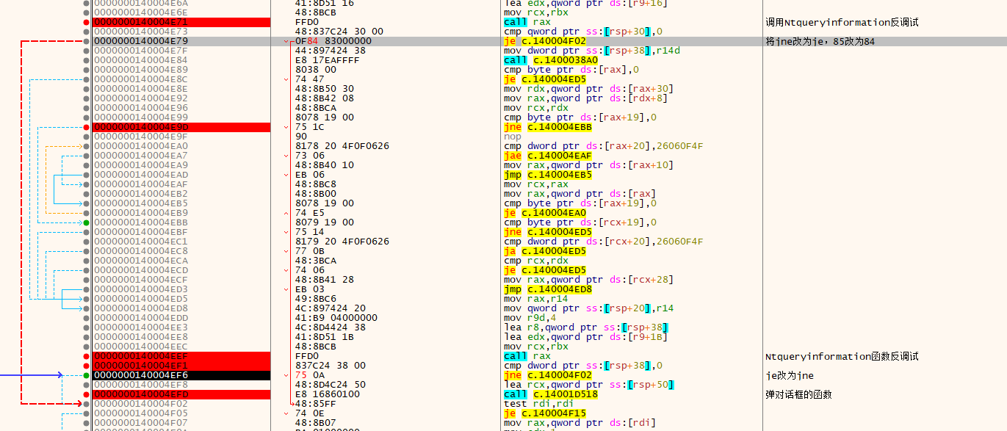Select instruction jae c.140004EAF
The height and width of the screenshot is (431, 1007).
[548, 156]
